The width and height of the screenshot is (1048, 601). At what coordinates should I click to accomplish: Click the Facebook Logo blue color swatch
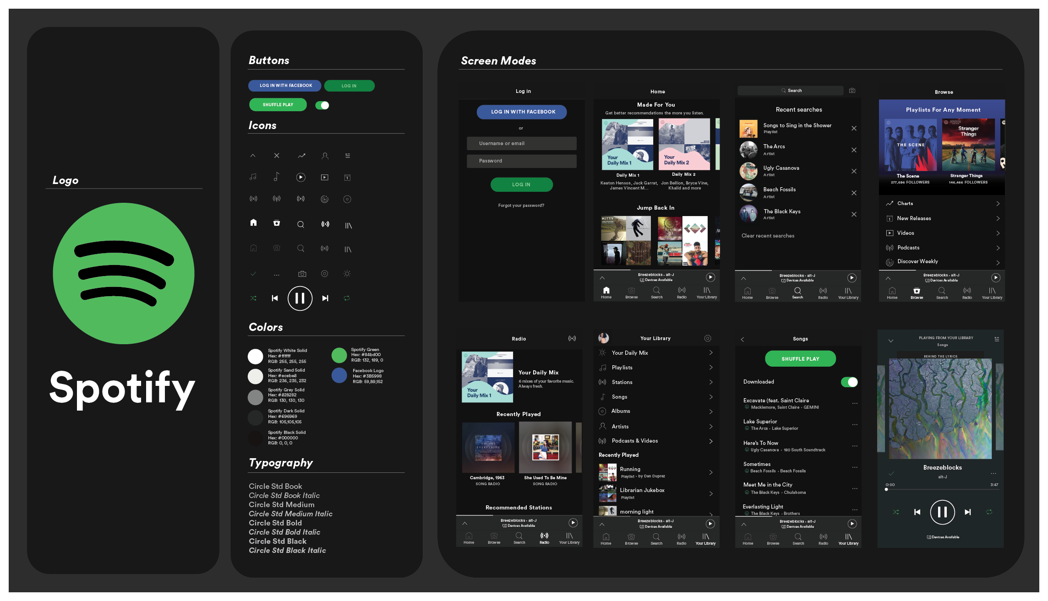pyautogui.click(x=339, y=375)
